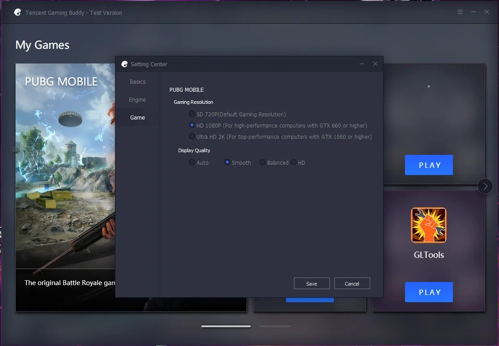Click PLAY under GLTools
The width and height of the screenshot is (499, 346).
[x=429, y=292]
